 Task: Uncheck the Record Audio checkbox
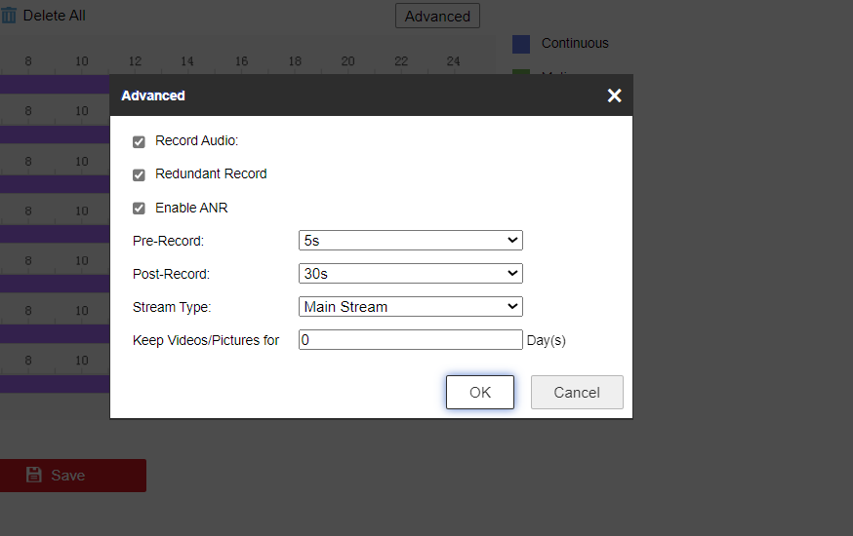139,142
